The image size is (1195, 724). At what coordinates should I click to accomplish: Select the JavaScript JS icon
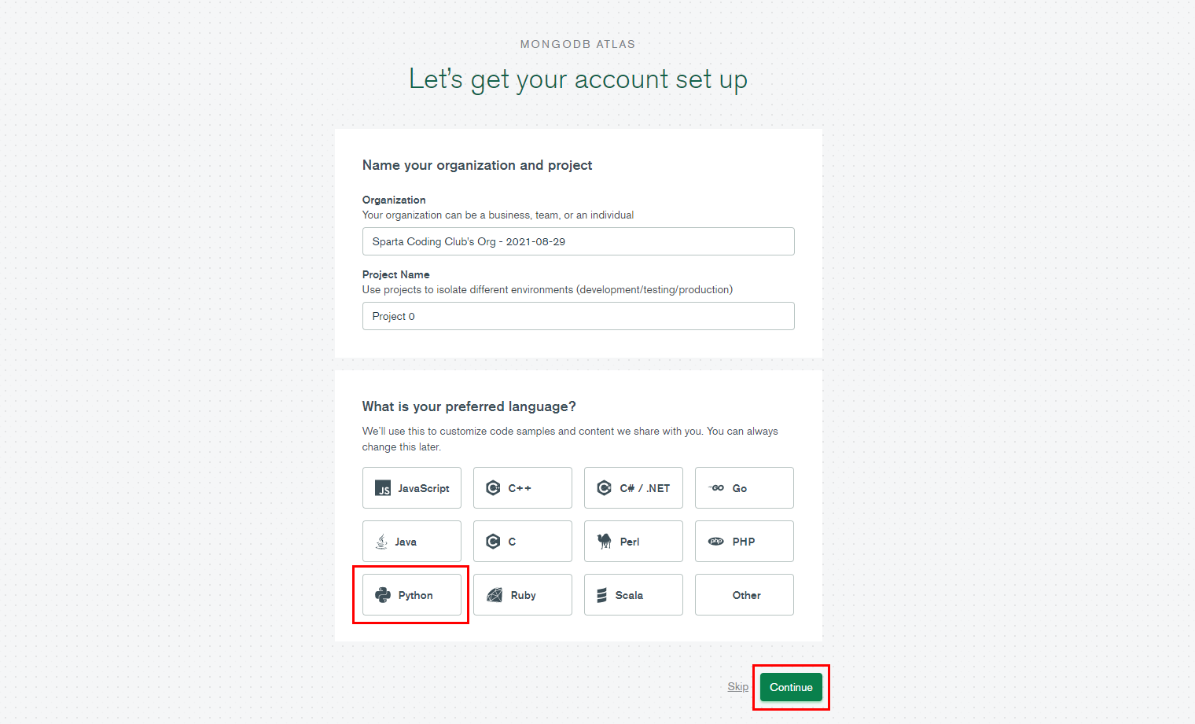coord(383,488)
